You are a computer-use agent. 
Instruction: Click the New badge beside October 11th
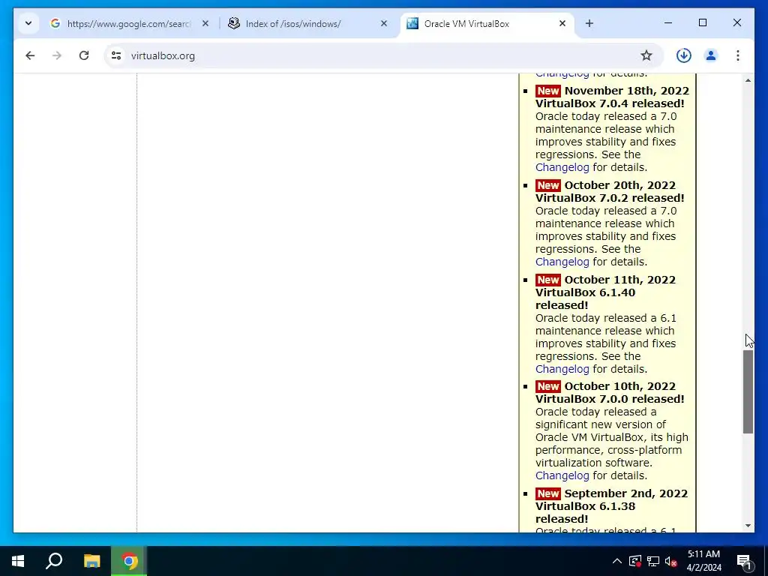[547, 280]
